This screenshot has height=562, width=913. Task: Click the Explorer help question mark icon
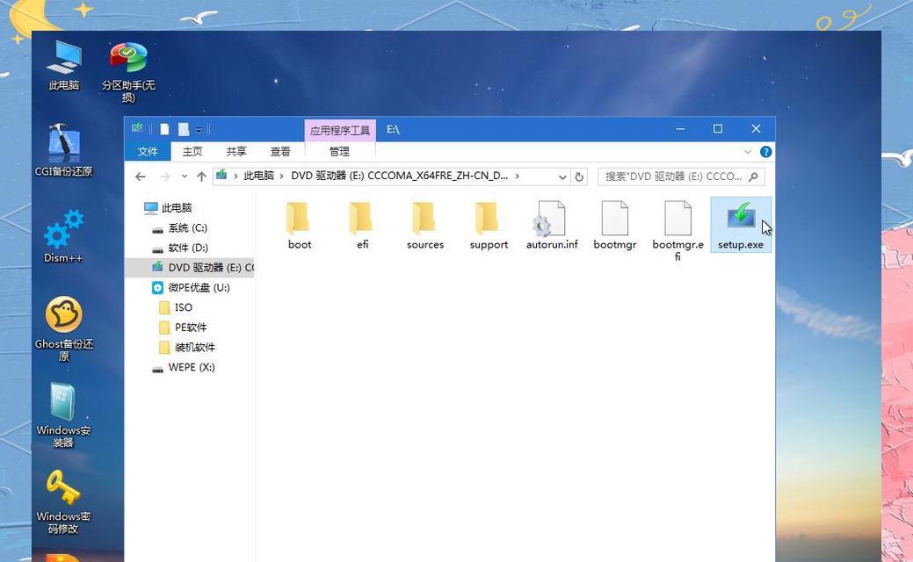click(x=765, y=152)
